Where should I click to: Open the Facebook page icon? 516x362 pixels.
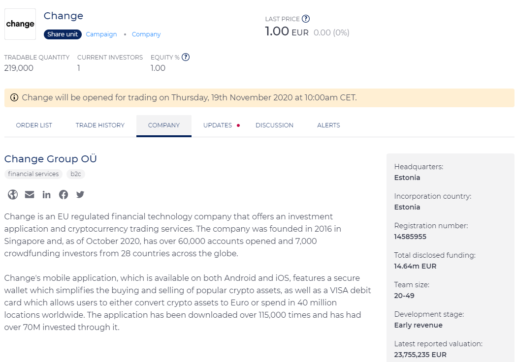click(x=64, y=194)
